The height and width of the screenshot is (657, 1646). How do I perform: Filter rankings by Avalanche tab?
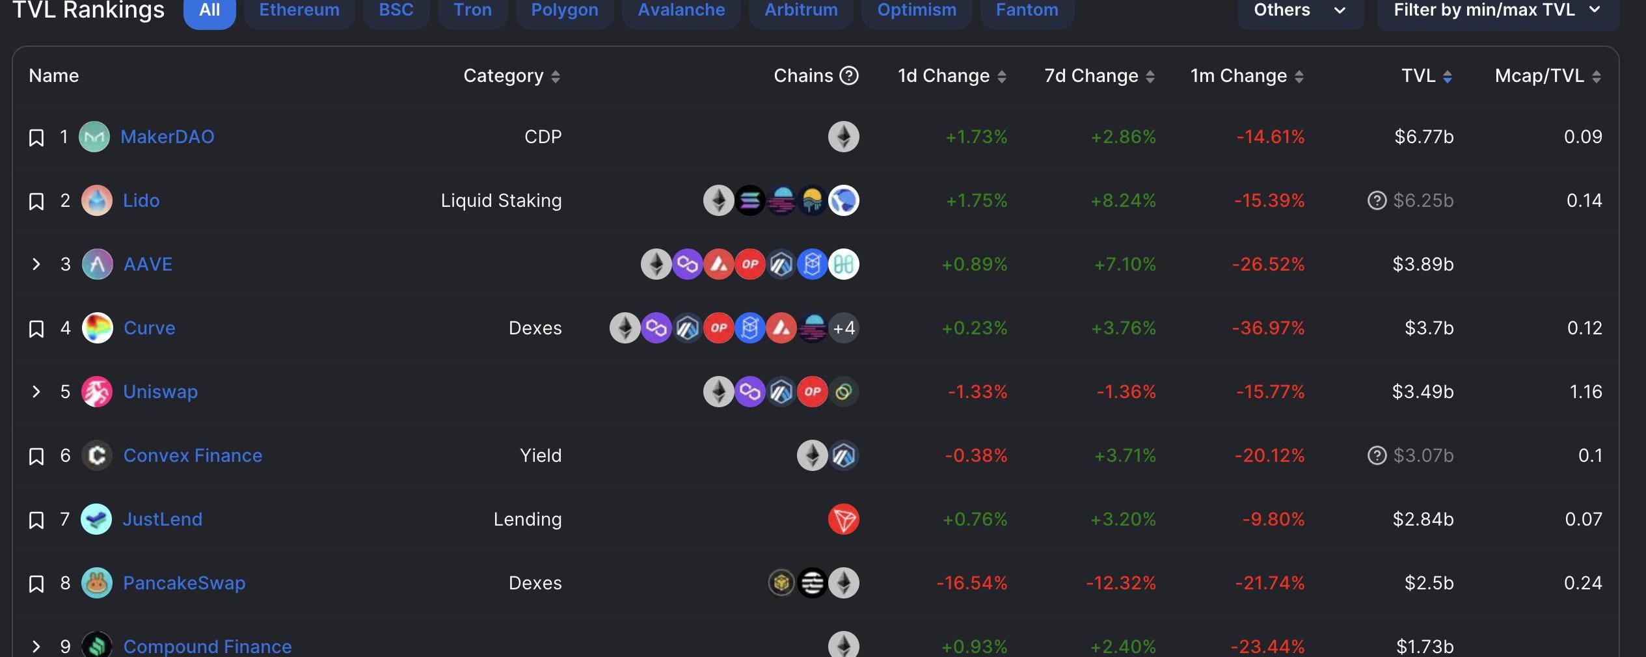(681, 10)
